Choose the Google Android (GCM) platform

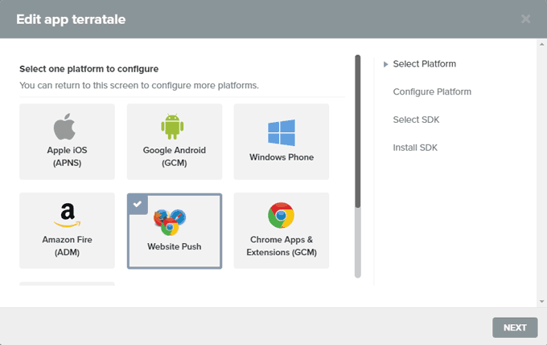pyautogui.click(x=175, y=141)
